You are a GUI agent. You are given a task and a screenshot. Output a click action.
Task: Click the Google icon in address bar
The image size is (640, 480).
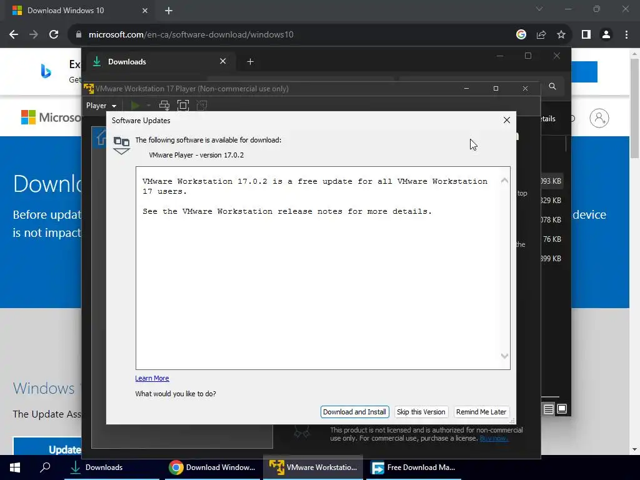coord(521,35)
